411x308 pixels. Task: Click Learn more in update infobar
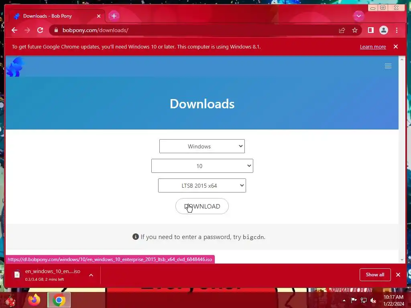coord(373,47)
